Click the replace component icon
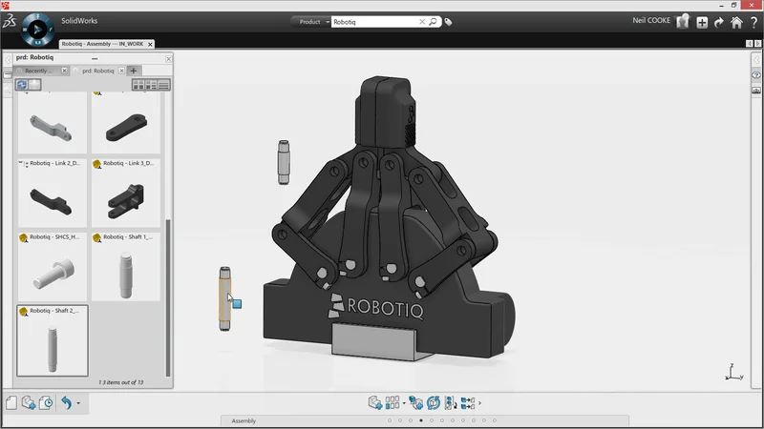Screen dimensions: 764x429 click(450, 402)
